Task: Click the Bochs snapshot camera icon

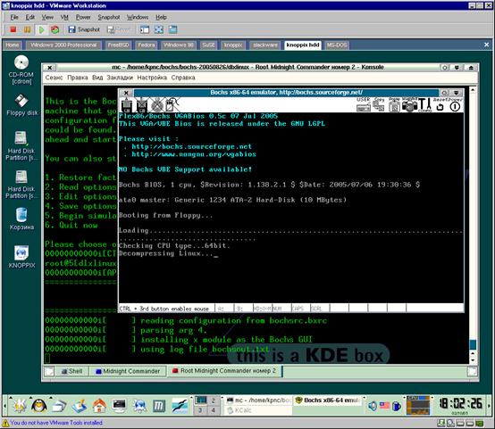Action: point(409,105)
